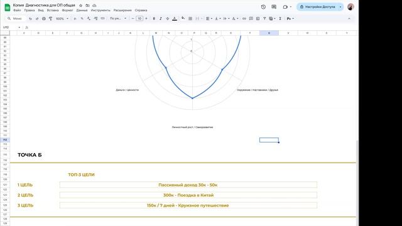
Task: Toggle italic formatting
Action: tap(161, 18)
